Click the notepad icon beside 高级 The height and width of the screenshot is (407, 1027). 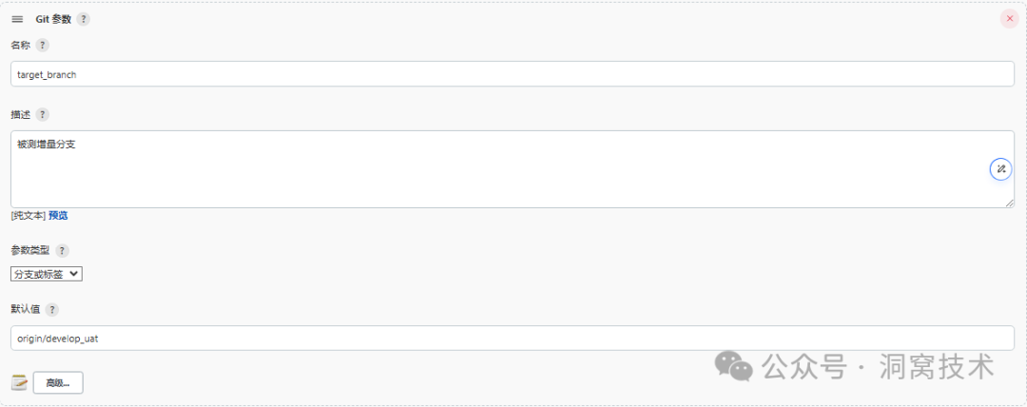(x=19, y=382)
